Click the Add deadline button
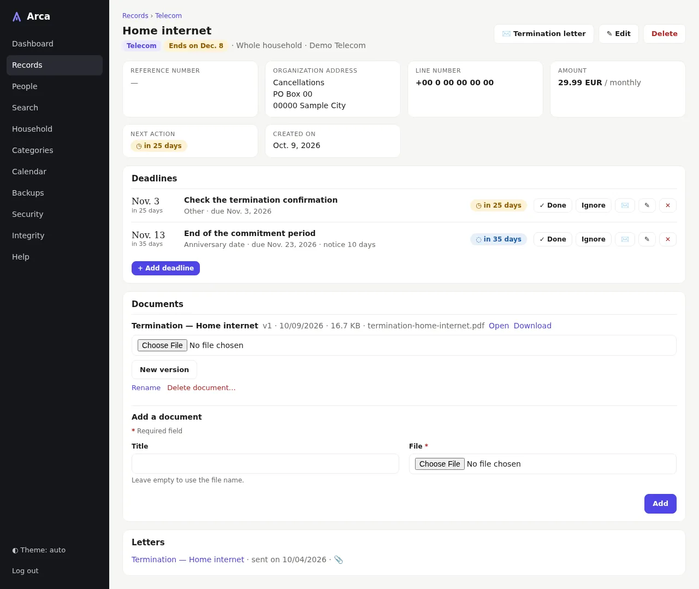The image size is (699, 589). 165,268
